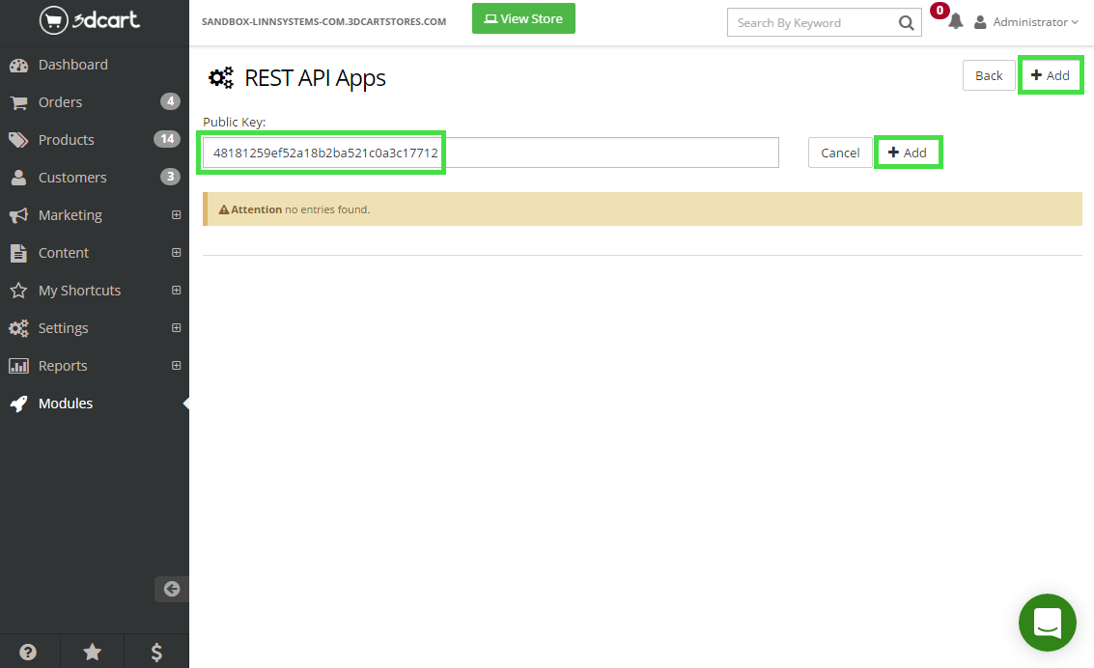
Task: Expand the Marketing menu
Action: point(176,215)
